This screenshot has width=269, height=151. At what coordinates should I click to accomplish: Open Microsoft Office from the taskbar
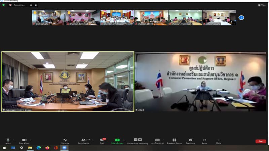56,148
